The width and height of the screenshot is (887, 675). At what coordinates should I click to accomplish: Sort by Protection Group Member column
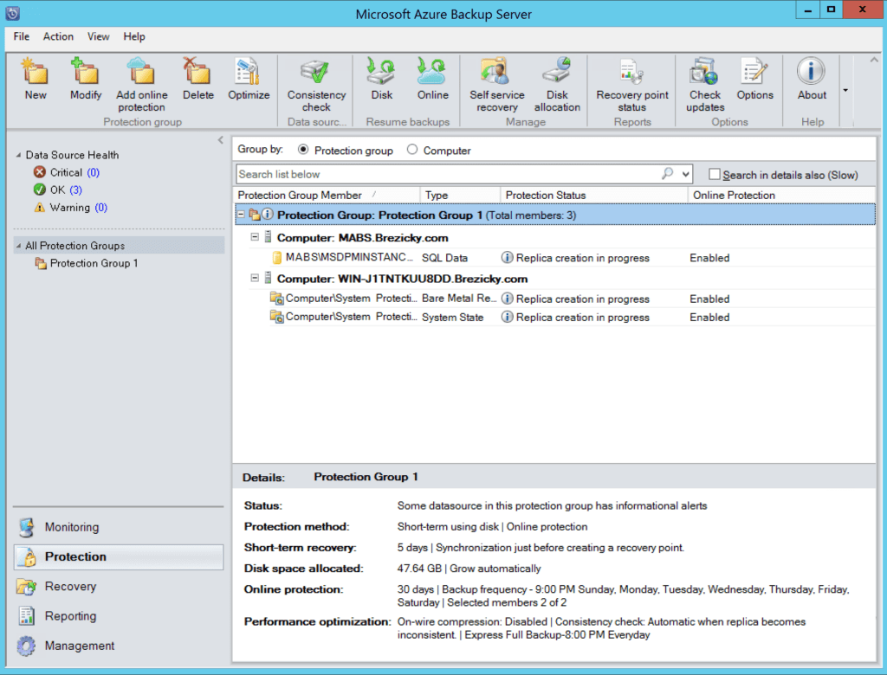pos(327,195)
